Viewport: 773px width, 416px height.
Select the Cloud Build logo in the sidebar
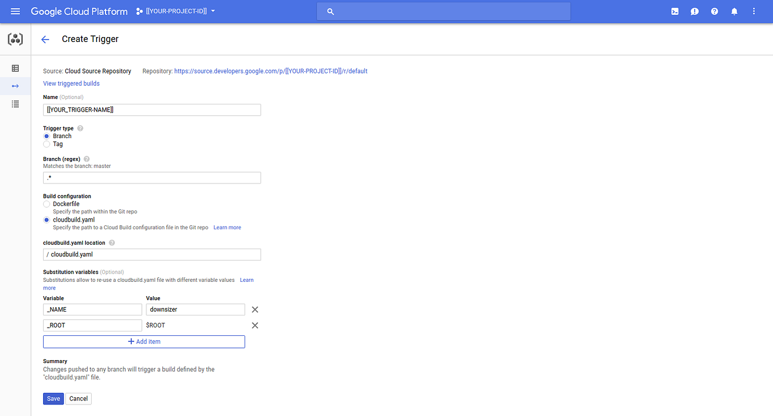[15, 39]
